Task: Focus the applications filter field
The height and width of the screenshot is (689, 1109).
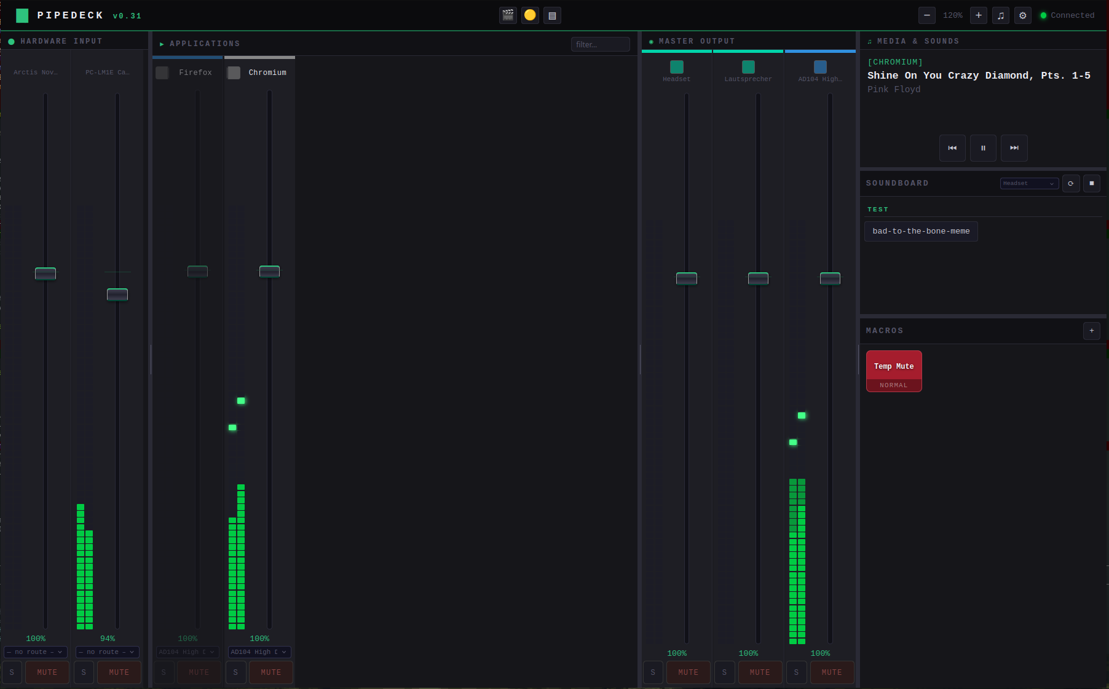Action: (600, 44)
